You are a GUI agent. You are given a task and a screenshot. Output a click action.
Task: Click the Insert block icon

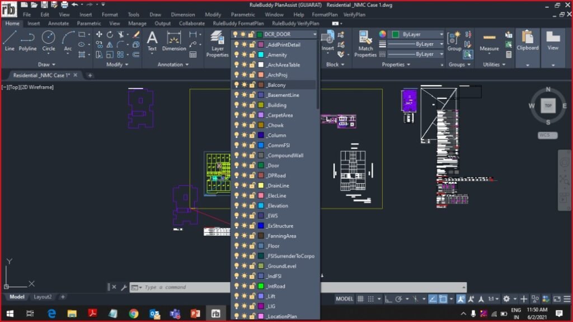click(327, 41)
